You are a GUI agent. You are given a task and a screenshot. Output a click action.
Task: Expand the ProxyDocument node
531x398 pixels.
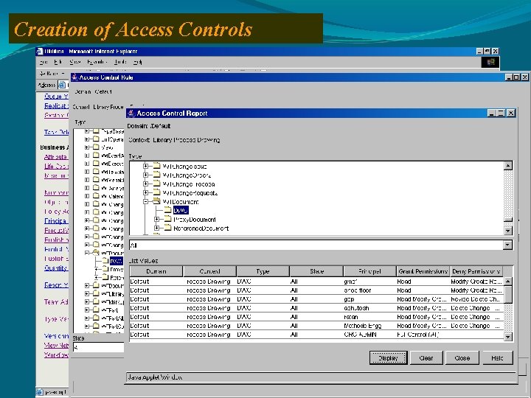point(157,220)
